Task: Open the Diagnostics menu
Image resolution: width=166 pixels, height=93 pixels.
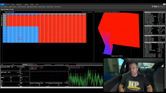Action: (x=19, y=4)
